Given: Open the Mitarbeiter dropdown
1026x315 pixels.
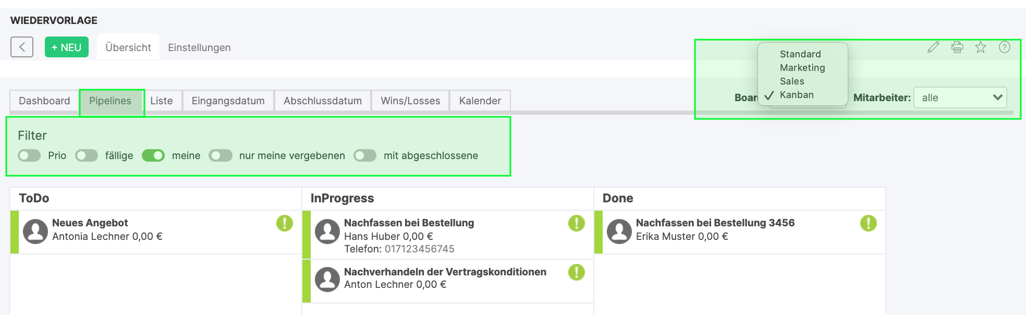Looking at the screenshot, I should (960, 98).
